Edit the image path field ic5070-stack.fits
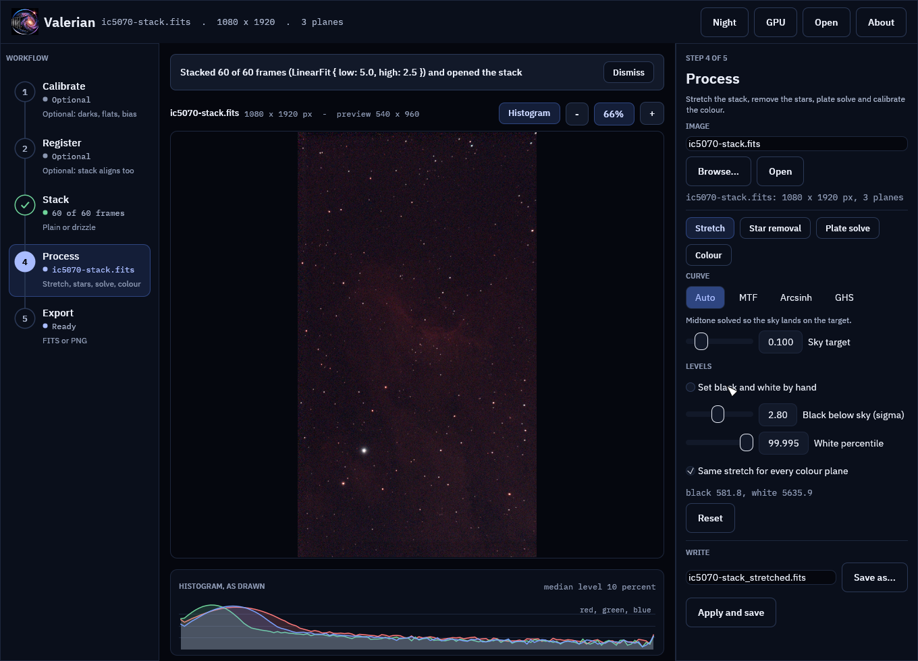 point(796,144)
